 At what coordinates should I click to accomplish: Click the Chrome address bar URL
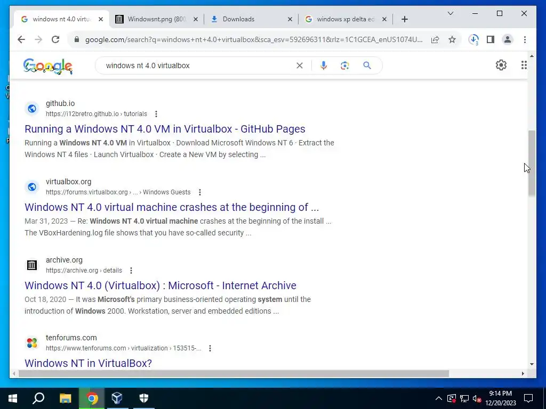(253, 39)
